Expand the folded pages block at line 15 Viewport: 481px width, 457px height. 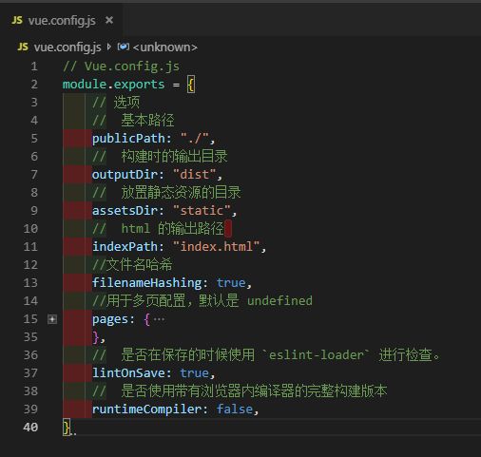[52, 319]
